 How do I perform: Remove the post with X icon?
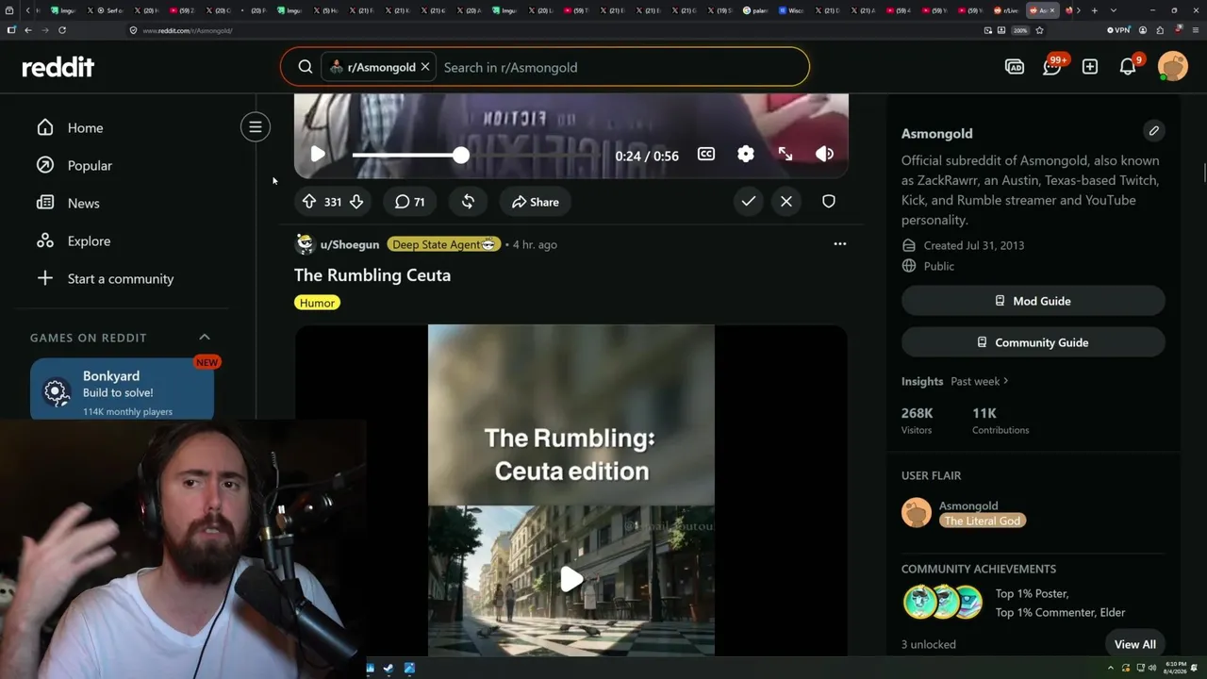tap(786, 201)
